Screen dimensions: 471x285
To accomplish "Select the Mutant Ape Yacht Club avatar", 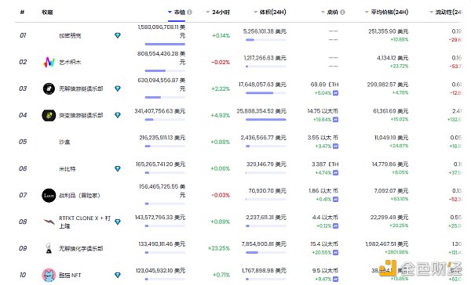I will (x=49, y=115).
